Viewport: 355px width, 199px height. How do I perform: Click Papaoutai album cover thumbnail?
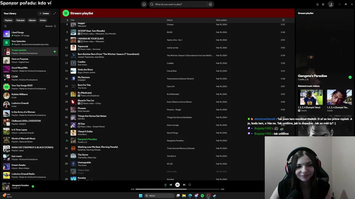tap(73, 48)
